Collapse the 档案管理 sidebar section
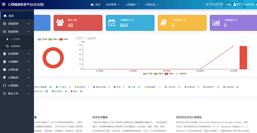Viewport: 257px width, 133px height. tap(29, 32)
